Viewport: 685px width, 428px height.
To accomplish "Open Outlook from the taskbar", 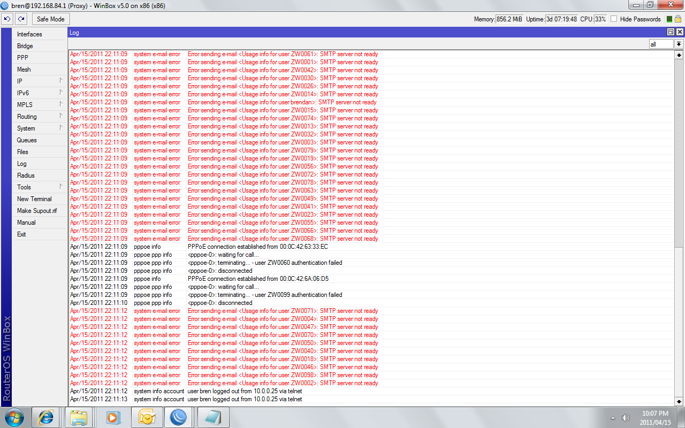I will 146,417.
